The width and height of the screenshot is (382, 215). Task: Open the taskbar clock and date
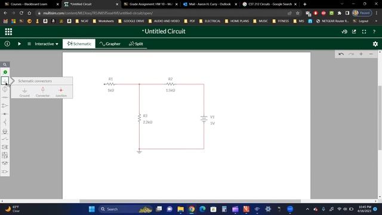(365, 209)
